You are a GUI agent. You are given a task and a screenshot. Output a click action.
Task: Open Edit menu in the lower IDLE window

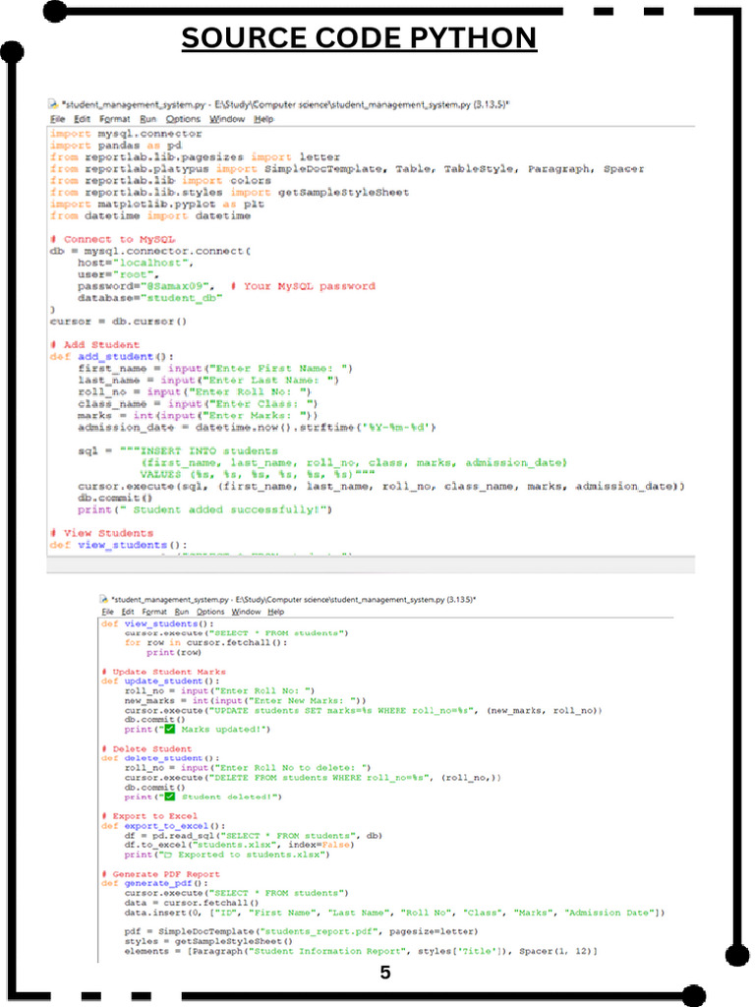(128, 612)
